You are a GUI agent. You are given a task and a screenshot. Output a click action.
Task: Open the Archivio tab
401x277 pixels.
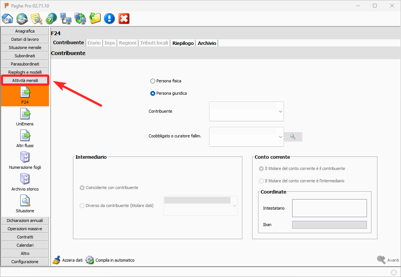click(x=207, y=43)
